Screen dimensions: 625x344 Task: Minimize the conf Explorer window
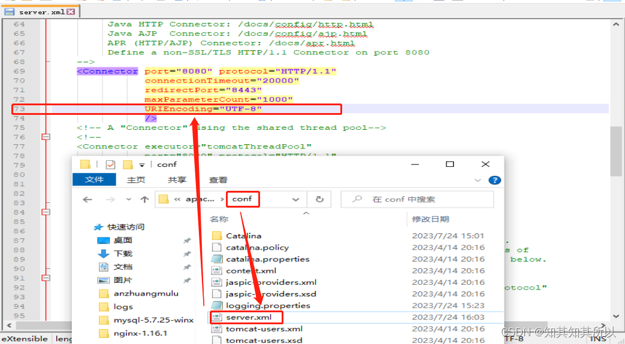pyautogui.click(x=415, y=164)
